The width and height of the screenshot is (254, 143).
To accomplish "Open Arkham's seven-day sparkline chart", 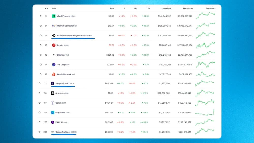I will 205,92.
